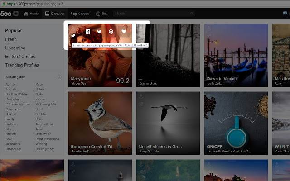This screenshot has height=181, width=290.
Task: Filter by Macro category
Action: [39, 84]
